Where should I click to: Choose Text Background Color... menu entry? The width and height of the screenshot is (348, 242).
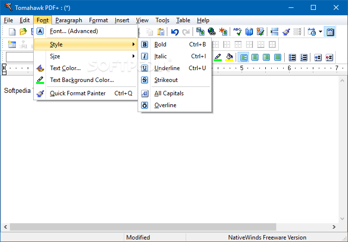click(x=86, y=80)
